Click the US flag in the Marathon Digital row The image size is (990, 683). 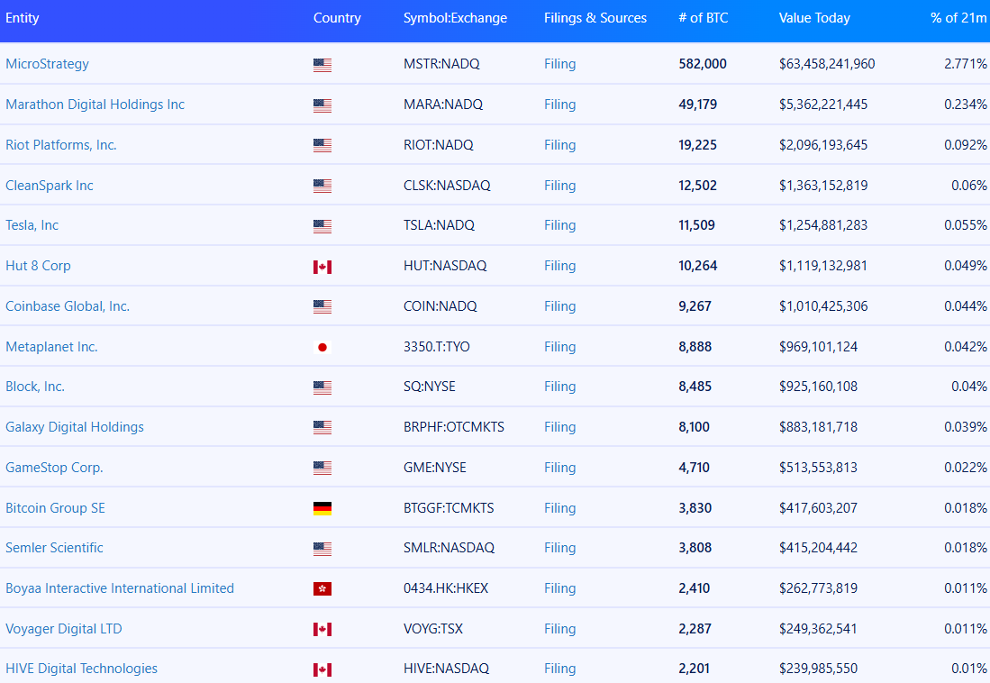click(322, 105)
